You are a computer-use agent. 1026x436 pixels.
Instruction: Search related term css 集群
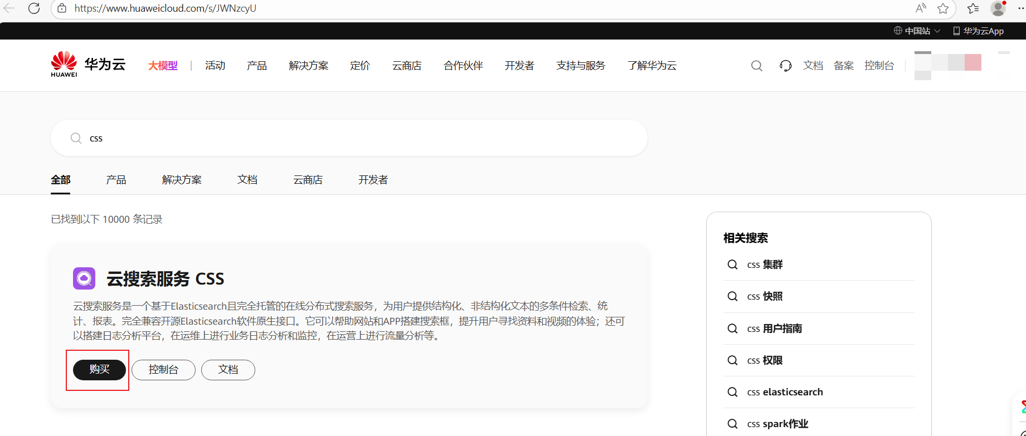coord(765,264)
